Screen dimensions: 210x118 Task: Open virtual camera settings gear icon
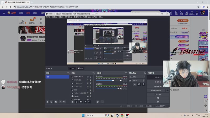click(167, 90)
